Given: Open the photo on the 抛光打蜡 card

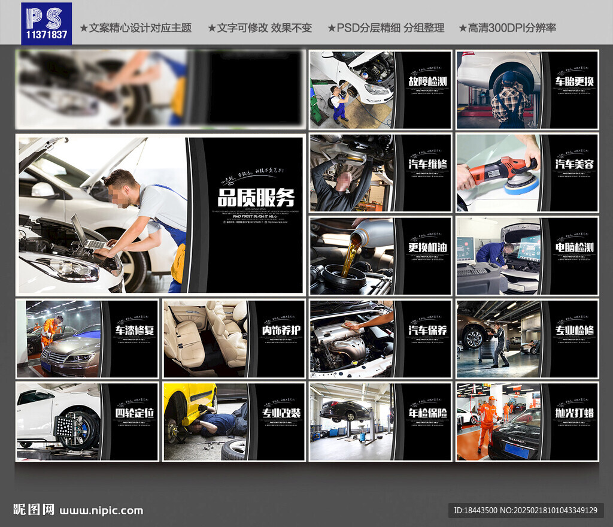Looking at the screenshot, I should 499,422.
